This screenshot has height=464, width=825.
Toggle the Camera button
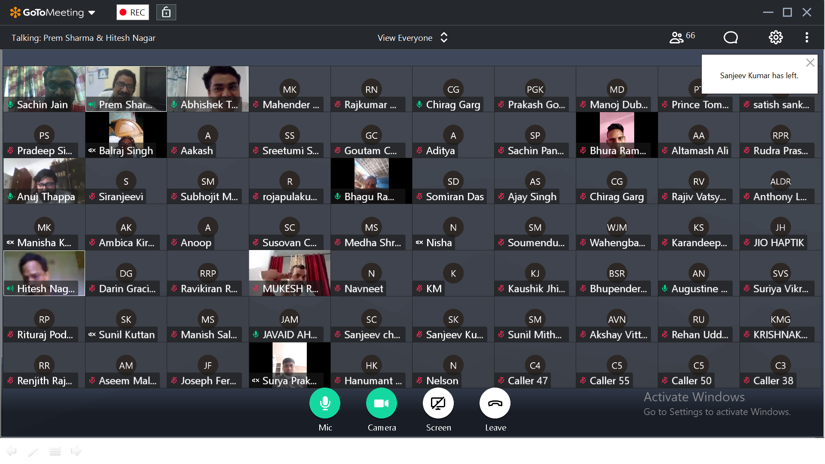(382, 403)
